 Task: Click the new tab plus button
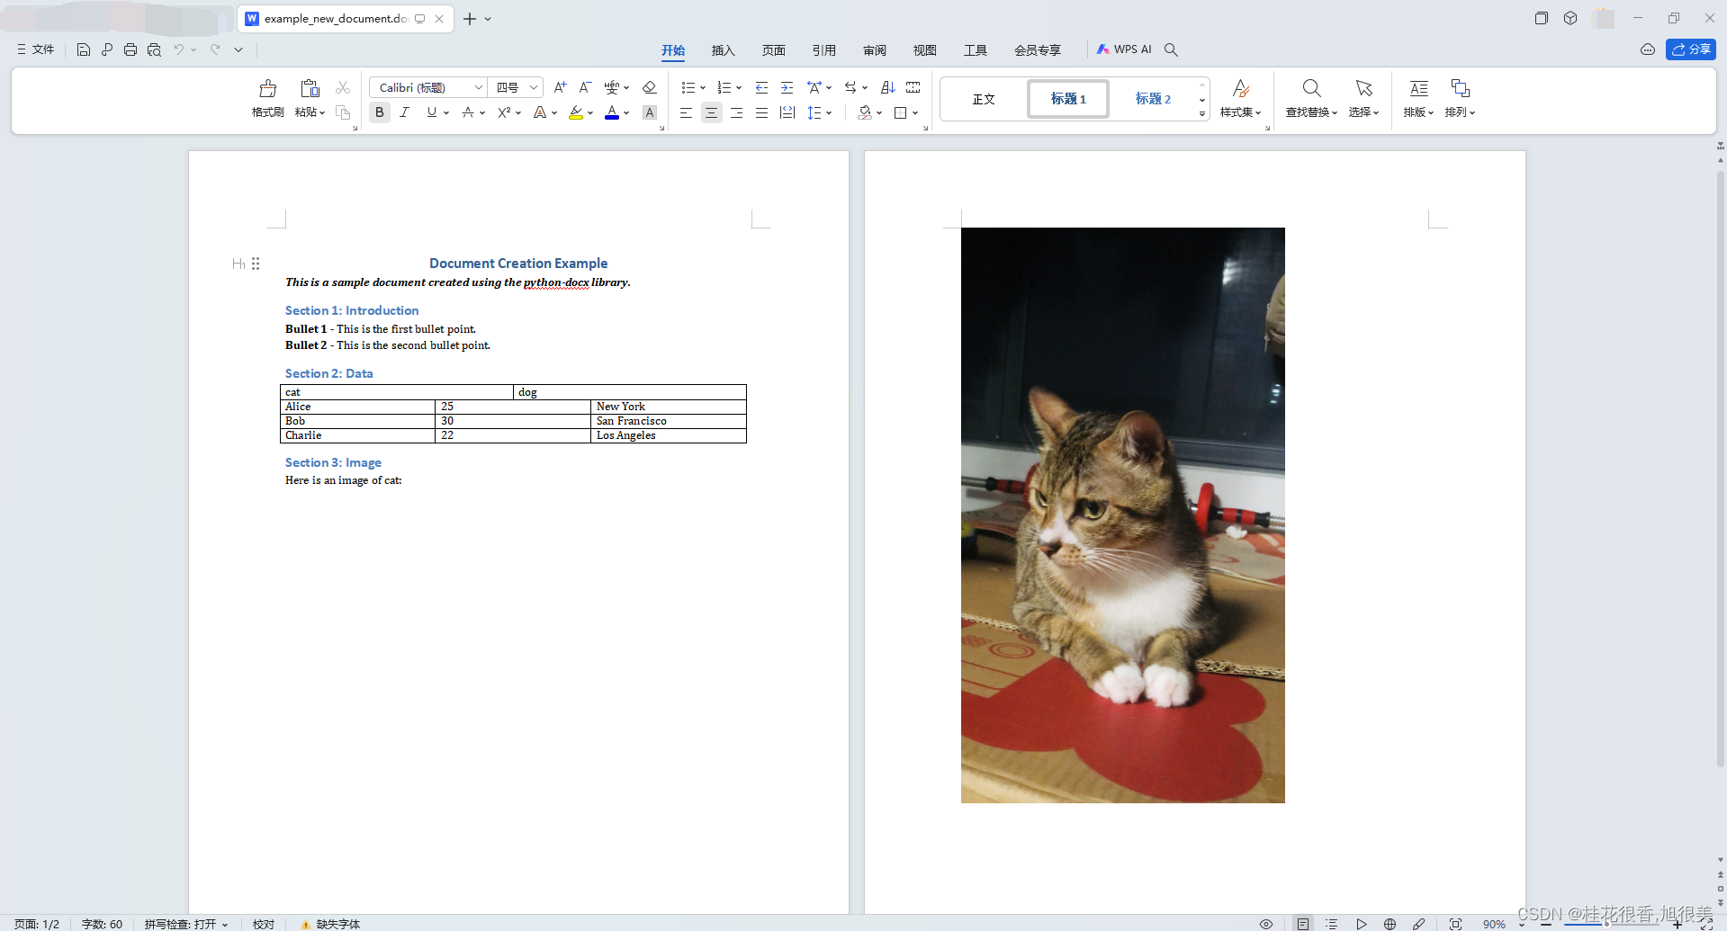click(470, 18)
